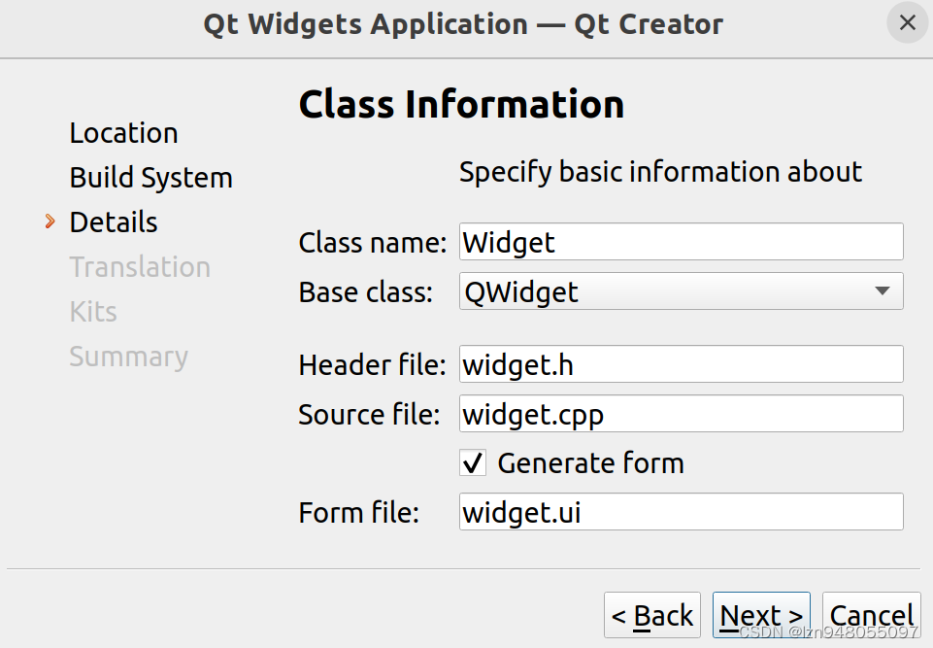Cancel the wizard
The image size is (933, 648).
[872, 615]
